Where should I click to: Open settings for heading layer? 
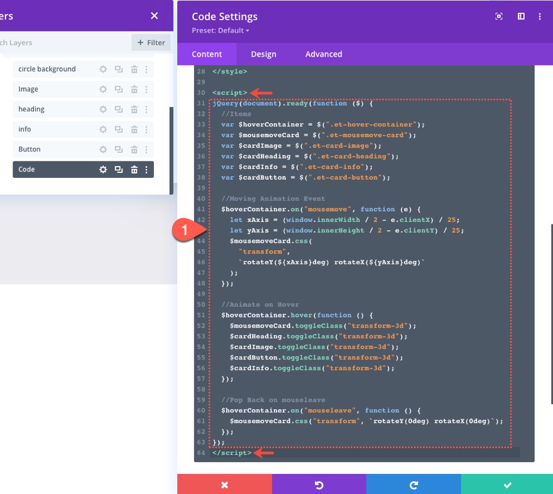tap(103, 109)
